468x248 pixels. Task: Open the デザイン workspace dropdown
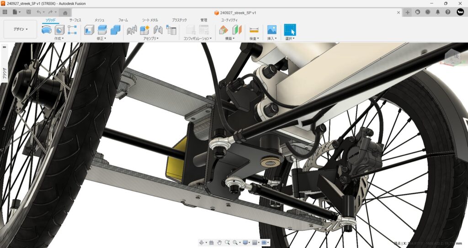pos(20,29)
